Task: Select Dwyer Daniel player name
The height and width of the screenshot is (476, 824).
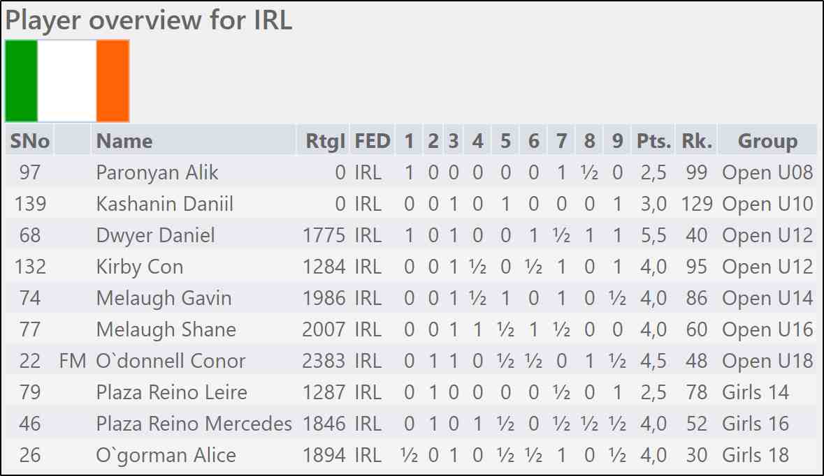Action: pyautogui.click(x=155, y=235)
